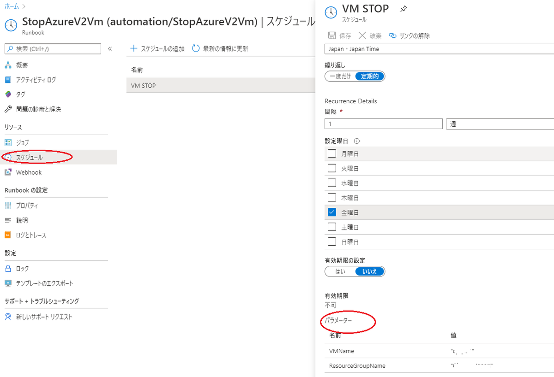This screenshot has width=554, height=377.
Task: Click the circular refresh icon
Action: [196, 48]
